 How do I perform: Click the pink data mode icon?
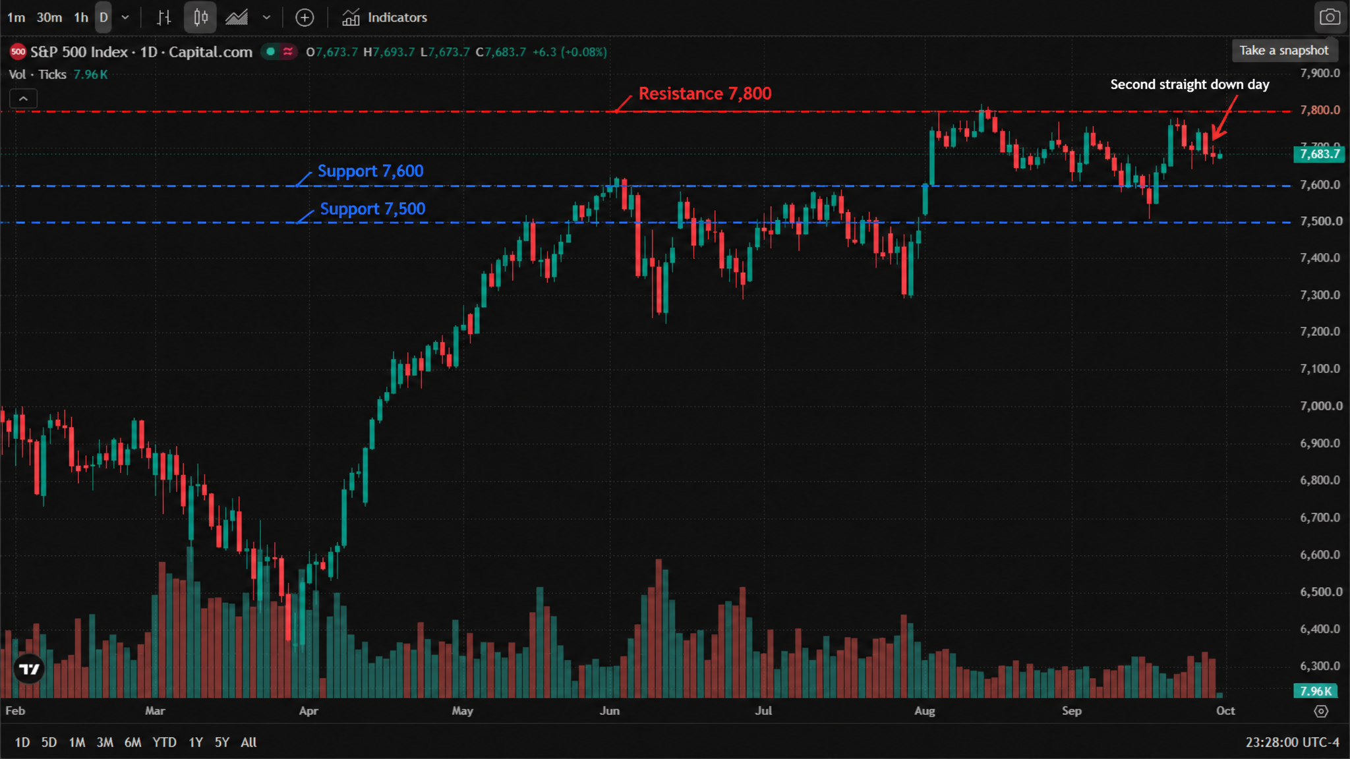(288, 51)
